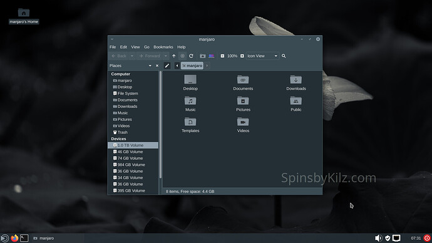Open the Go menu
The image size is (432, 243).
click(x=147, y=47)
